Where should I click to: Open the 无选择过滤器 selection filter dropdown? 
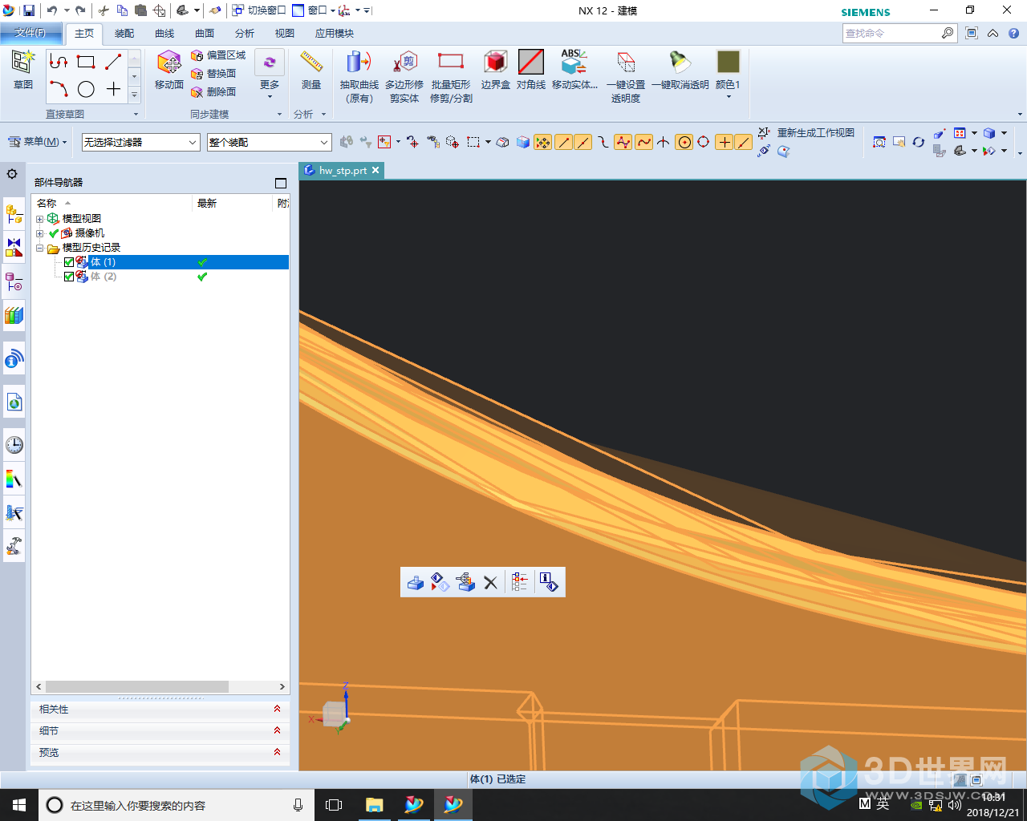pos(140,142)
